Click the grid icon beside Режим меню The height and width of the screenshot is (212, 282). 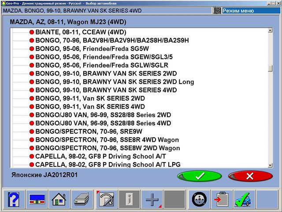[217, 11]
